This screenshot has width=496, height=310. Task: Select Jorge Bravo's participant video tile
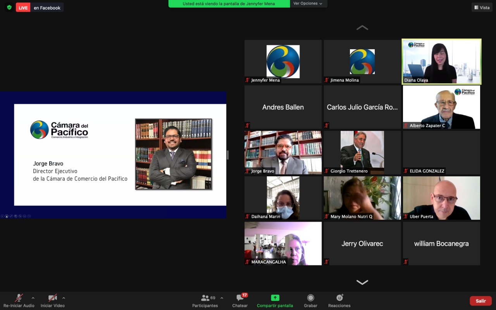tap(283, 152)
